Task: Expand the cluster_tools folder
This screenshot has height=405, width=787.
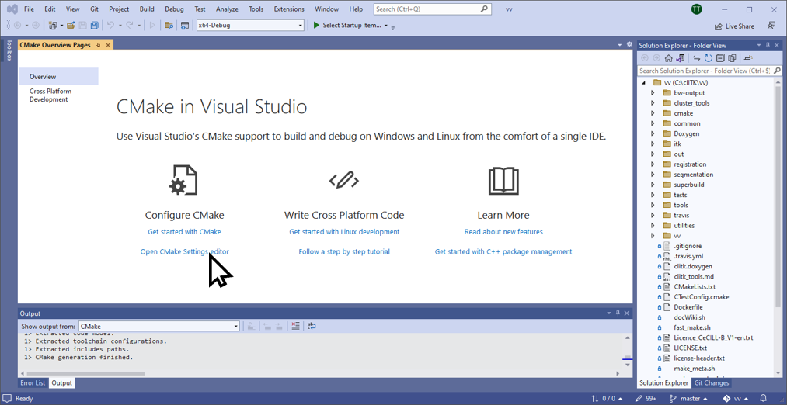Action: tap(653, 102)
